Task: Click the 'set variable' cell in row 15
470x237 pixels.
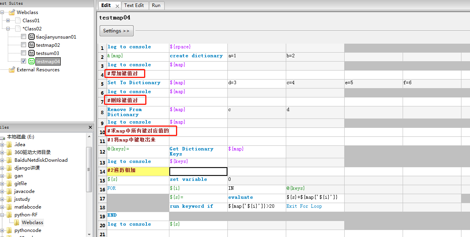Action: 198,180
